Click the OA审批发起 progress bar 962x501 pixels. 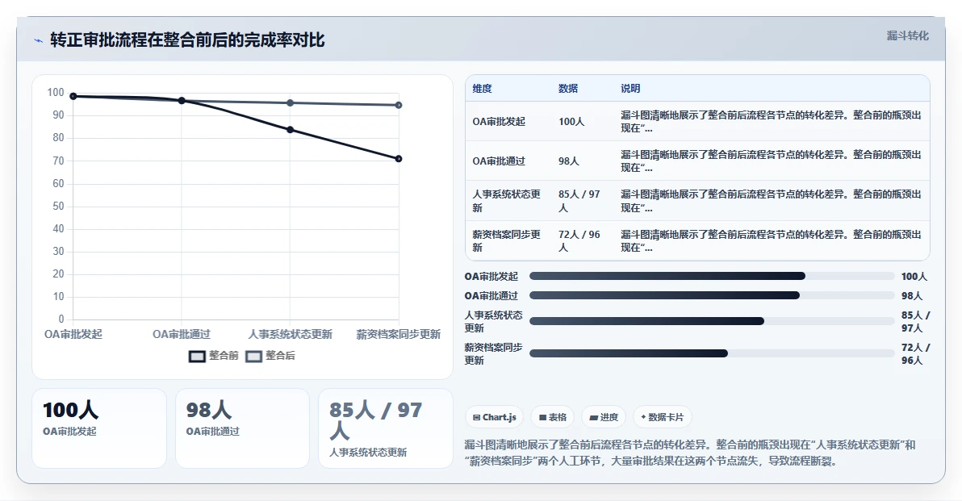click(712, 276)
